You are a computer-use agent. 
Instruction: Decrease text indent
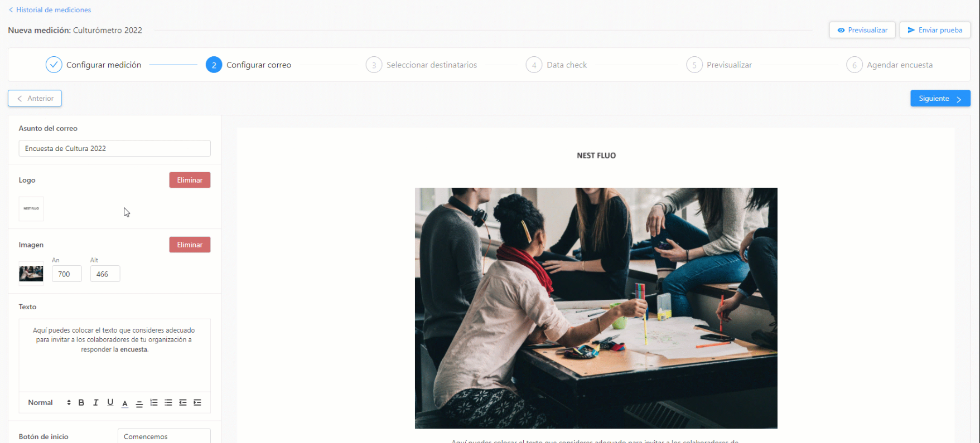pos(183,402)
